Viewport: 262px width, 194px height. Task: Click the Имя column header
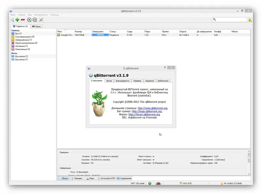click(65, 31)
